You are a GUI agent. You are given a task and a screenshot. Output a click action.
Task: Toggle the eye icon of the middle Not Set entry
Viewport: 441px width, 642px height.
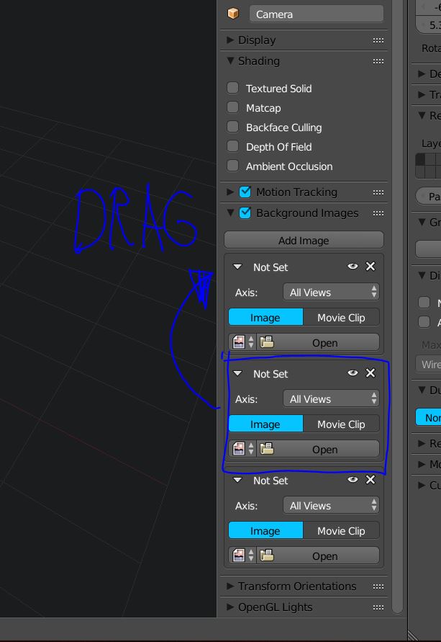click(353, 373)
